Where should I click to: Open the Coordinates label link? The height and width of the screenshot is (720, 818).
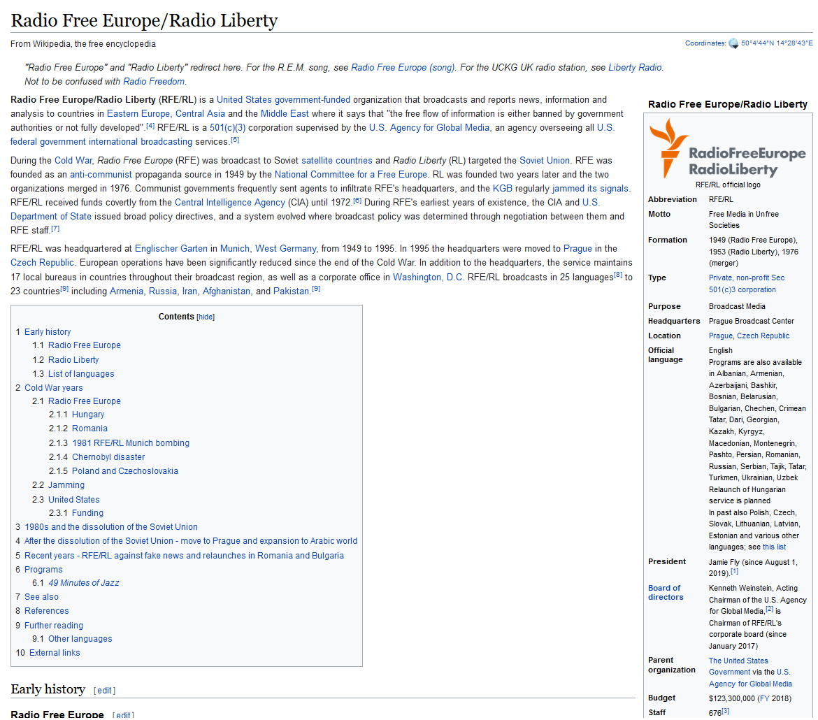(705, 43)
